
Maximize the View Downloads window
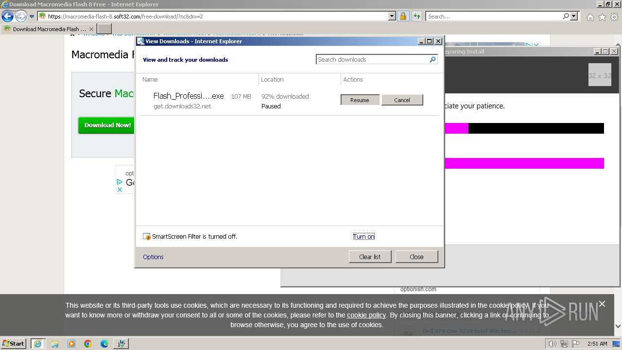pyautogui.click(x=430, y=41)
